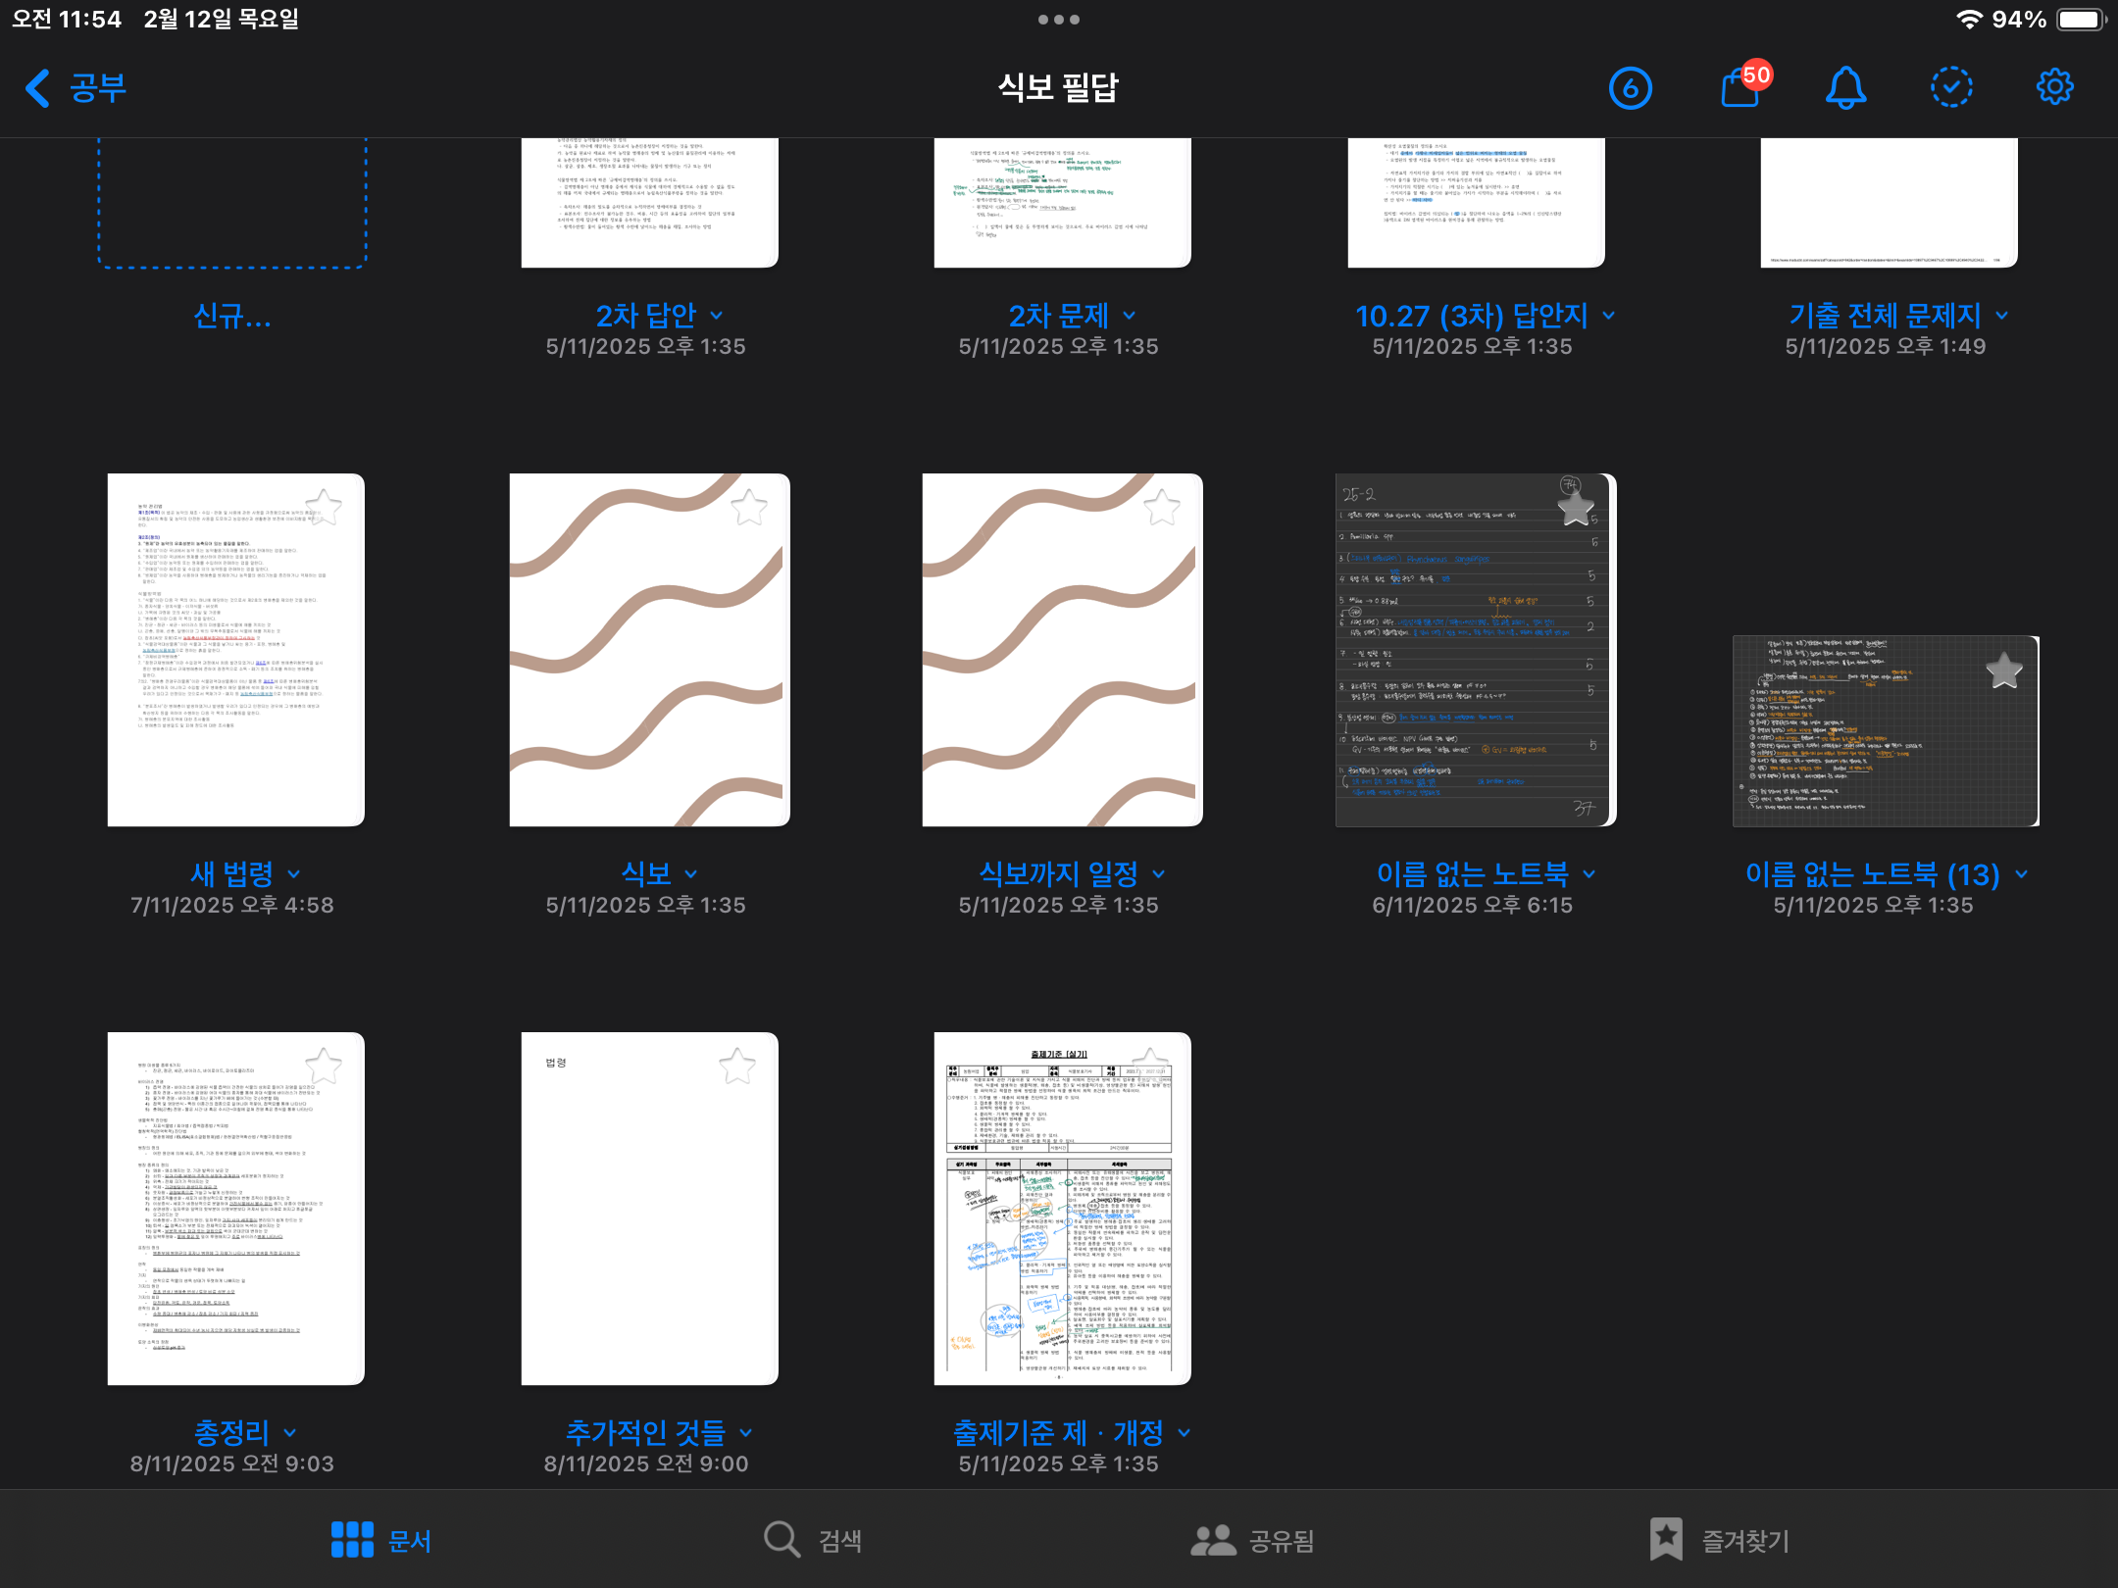
Task: Open the notifications bell icon
Action: 1845,88
